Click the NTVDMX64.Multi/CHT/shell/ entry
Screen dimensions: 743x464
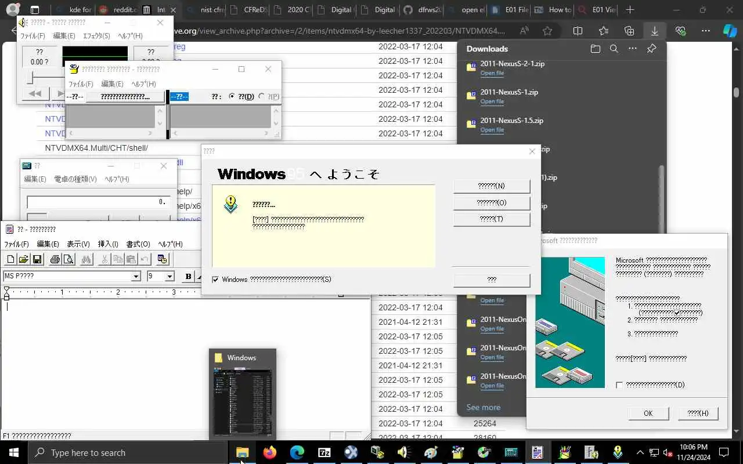(x=96, y=148)
